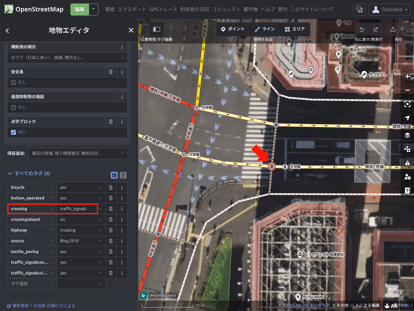Image resolution: width=414 pixels, height=311 pixels.
Task: Open the background layers panel icon
Action: (x=407, y=135)
